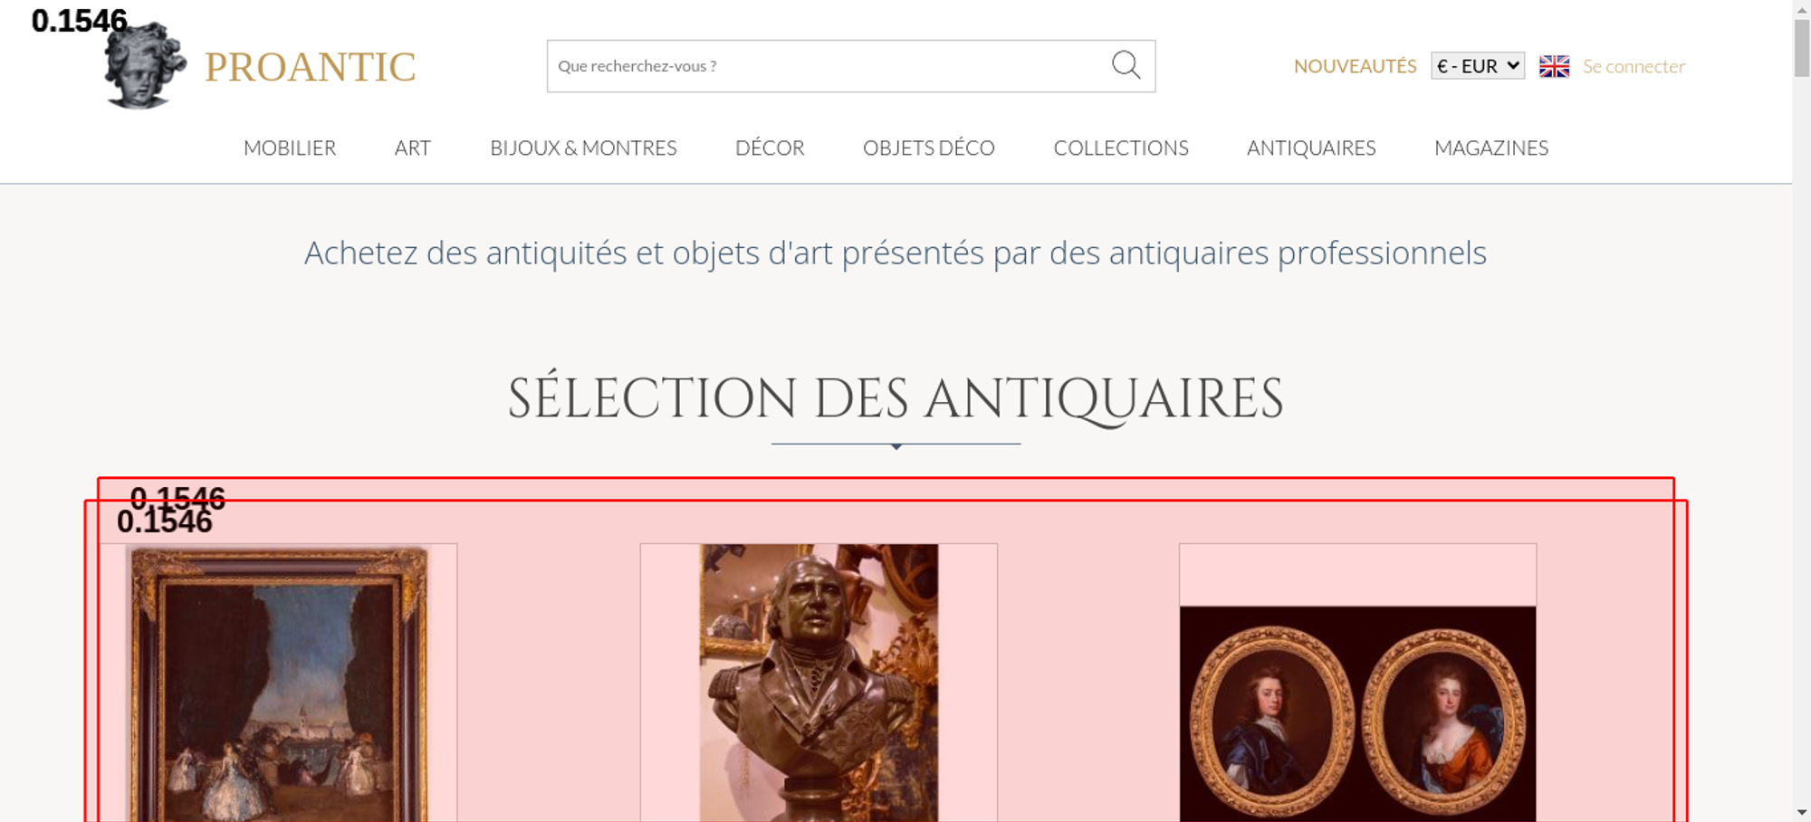
Task: Open the framed garden painting thumbnail
Action: 279,683
